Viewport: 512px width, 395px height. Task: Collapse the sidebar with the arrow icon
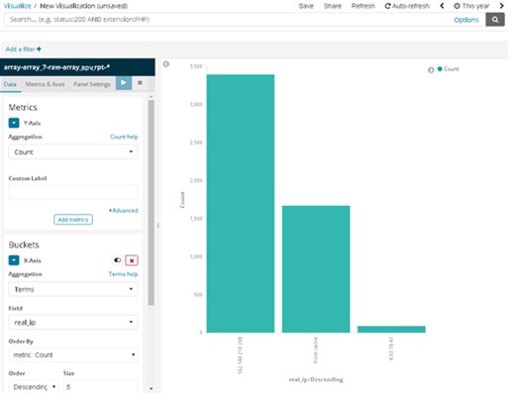[166, 64]
